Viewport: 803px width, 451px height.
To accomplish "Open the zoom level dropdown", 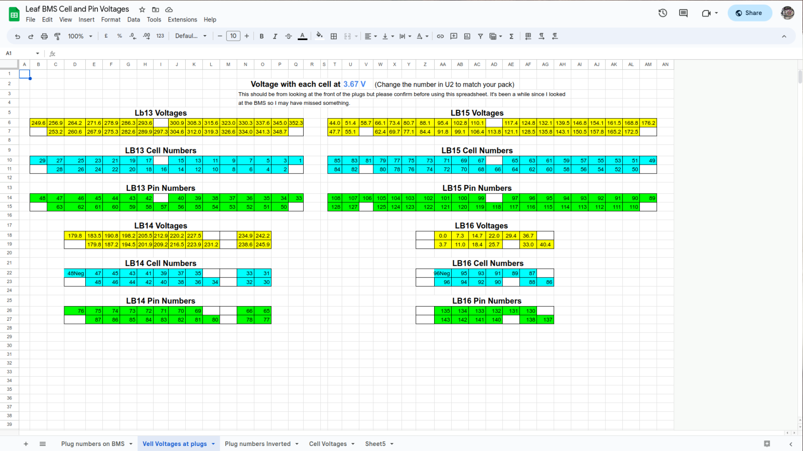I will click(80, 36).
